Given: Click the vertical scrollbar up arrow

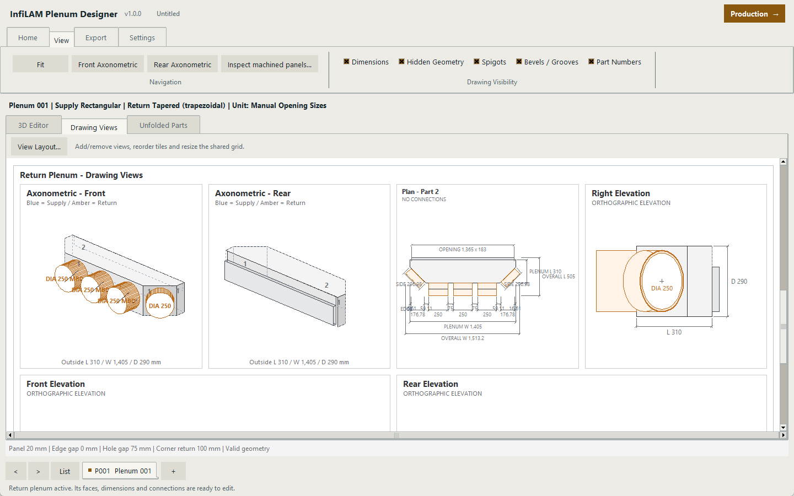Looking at the screenshot, I should coord(783,162).
